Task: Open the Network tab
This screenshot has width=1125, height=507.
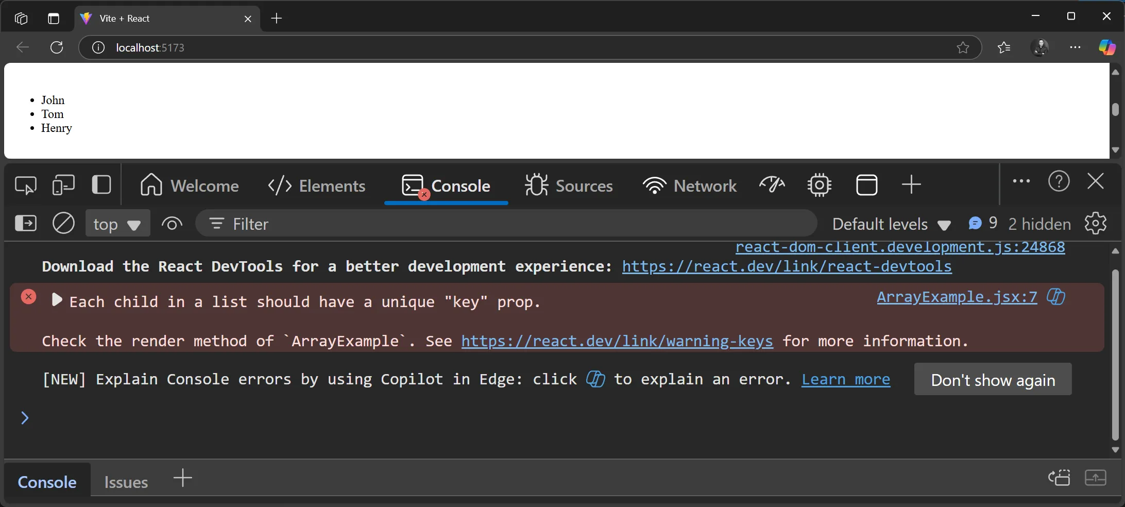Action: (x=690, y=185)
